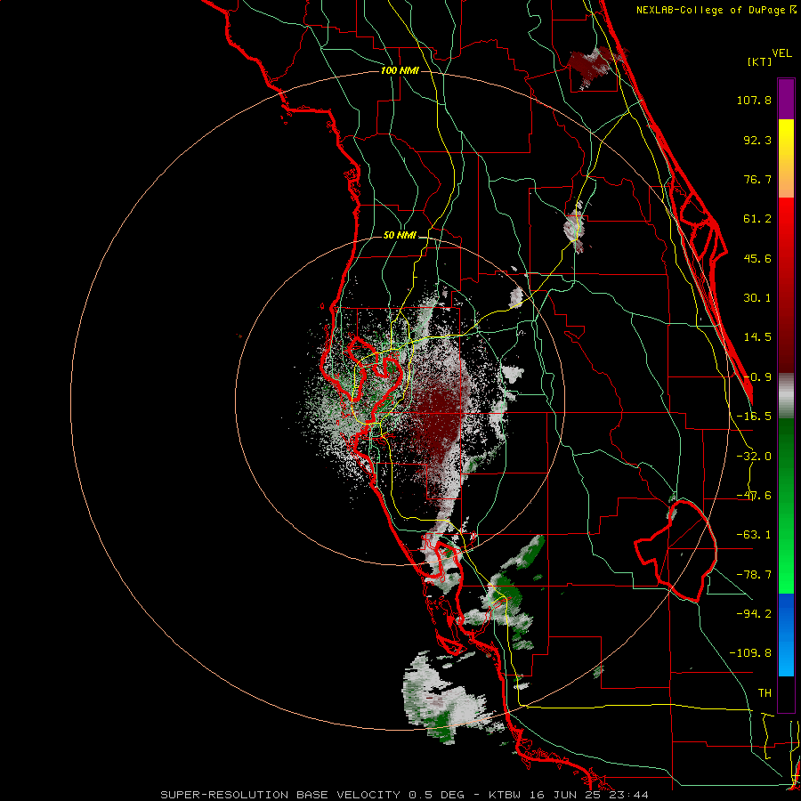Select the -0.9 scale value
The image size is (801, 801).
tap(757, 377)
